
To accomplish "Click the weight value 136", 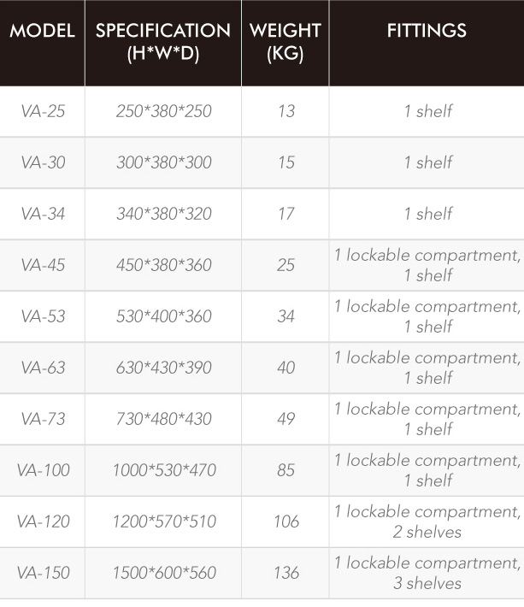I will tap(286, 573).
